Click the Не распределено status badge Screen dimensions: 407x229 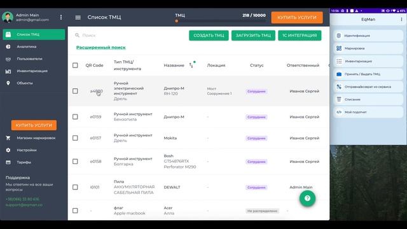262,211
